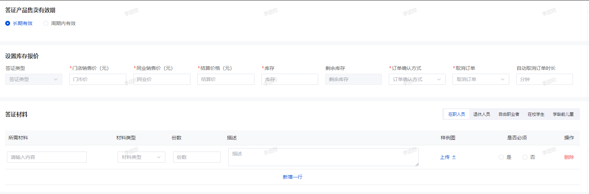Switch to the 在职人员 tab
Image resolution: width=589 pixels, height=194 pixels.
point(456,114)
